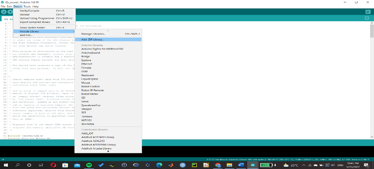Click the down arrow below the library list
Image resolution: width=374 pixels, height=169 pixels.
(x=108, y=151)
